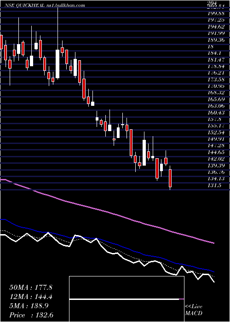Click the 178.84 price axis label
230x322 pixels.
pyautogui.click(x=216, y=66)
